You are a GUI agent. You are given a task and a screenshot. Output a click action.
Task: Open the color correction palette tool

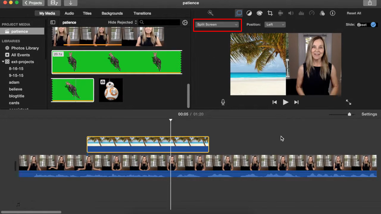[x=260, y=13]
